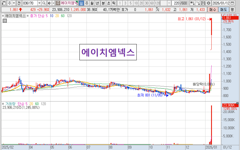Switch to tick chart (틱)
240x150 pixels.
[x=114, y=3]
